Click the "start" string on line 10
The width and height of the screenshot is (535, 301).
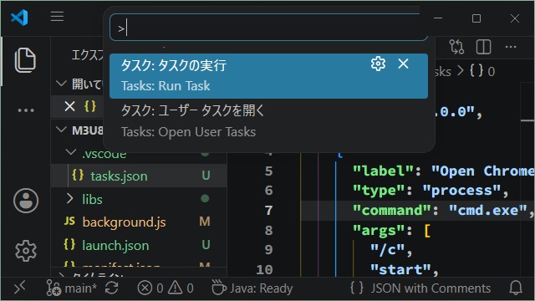400,269
